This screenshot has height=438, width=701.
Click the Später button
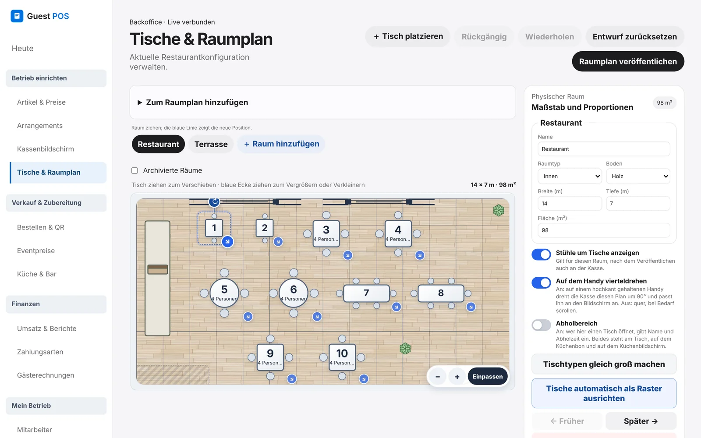(x=641, y=421)
